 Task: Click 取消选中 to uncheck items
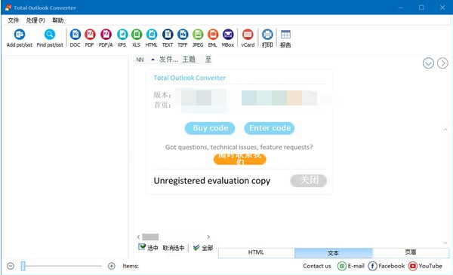[174, 248]
